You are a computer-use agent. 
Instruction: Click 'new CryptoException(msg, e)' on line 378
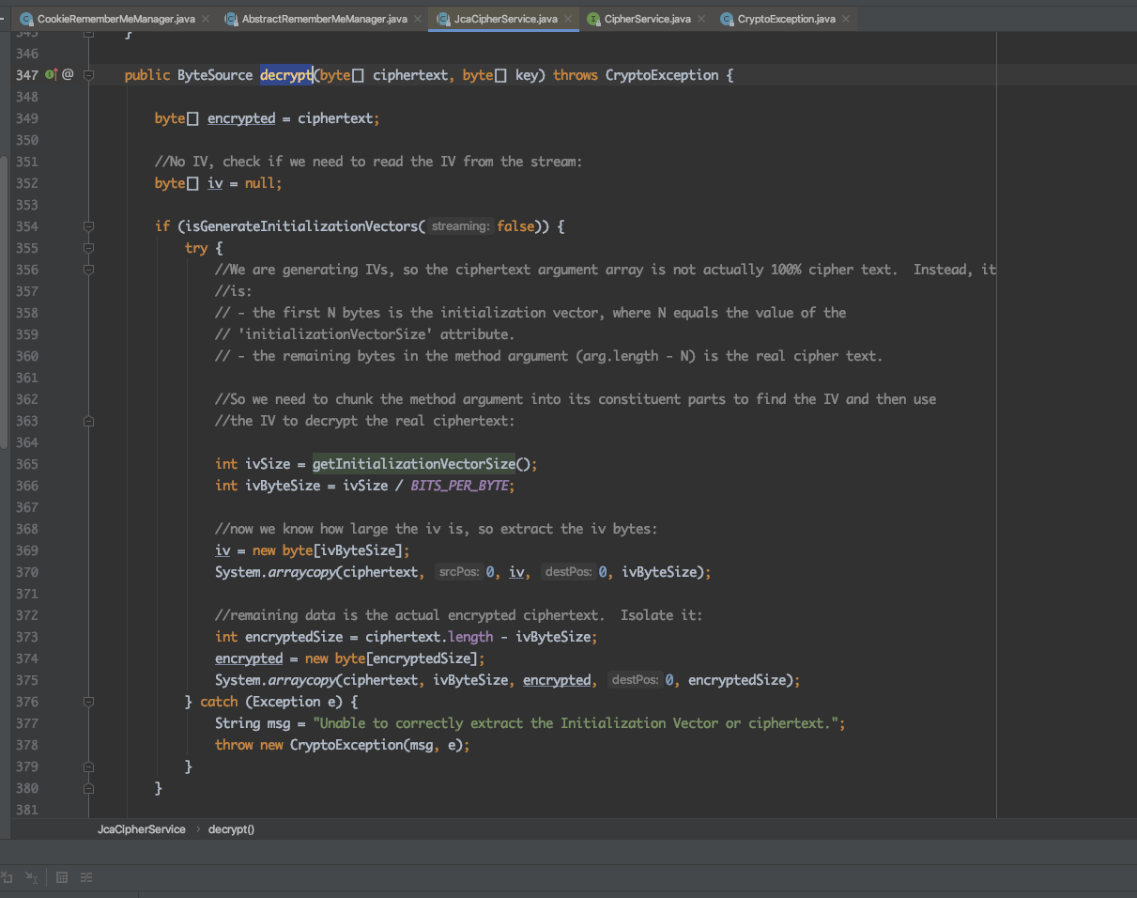coord(361,745)
